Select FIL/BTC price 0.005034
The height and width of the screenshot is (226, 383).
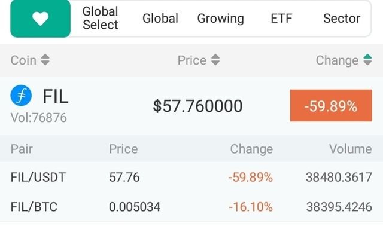pos(135,207)
